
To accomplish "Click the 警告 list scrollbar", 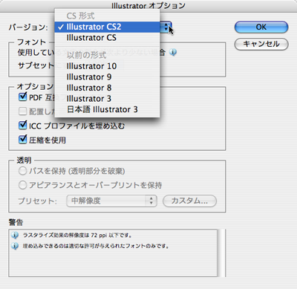I will (x=221, y=253).
